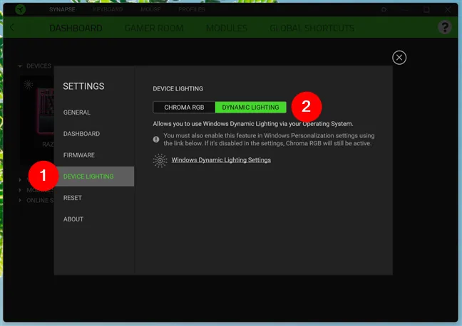Enable the Dynamic Lighting option
Viewport: 462px width, 326px height.
coord(251,107)
